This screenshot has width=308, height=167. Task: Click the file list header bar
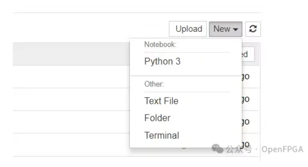click(70, 54)
